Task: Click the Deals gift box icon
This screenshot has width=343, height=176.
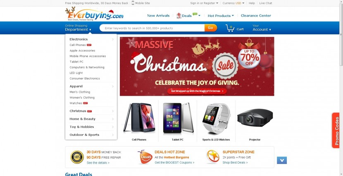Action: 179,16
